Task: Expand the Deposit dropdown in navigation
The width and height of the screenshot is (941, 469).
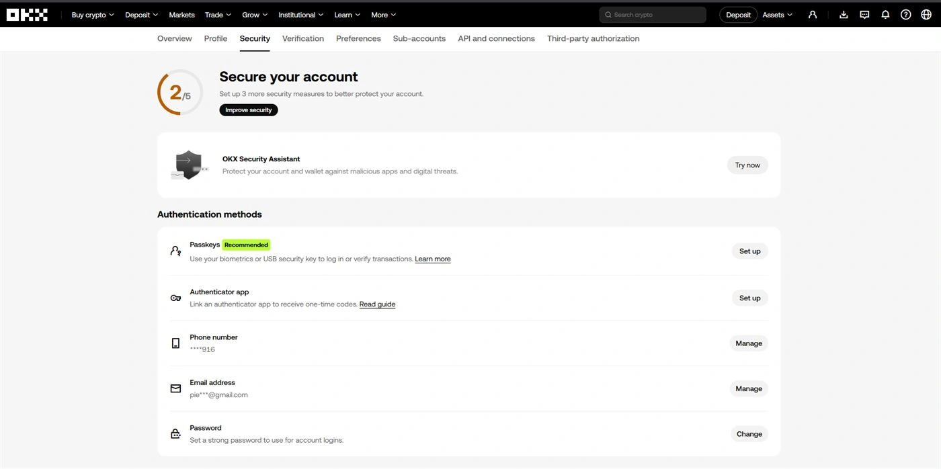Action: (141, 15)
